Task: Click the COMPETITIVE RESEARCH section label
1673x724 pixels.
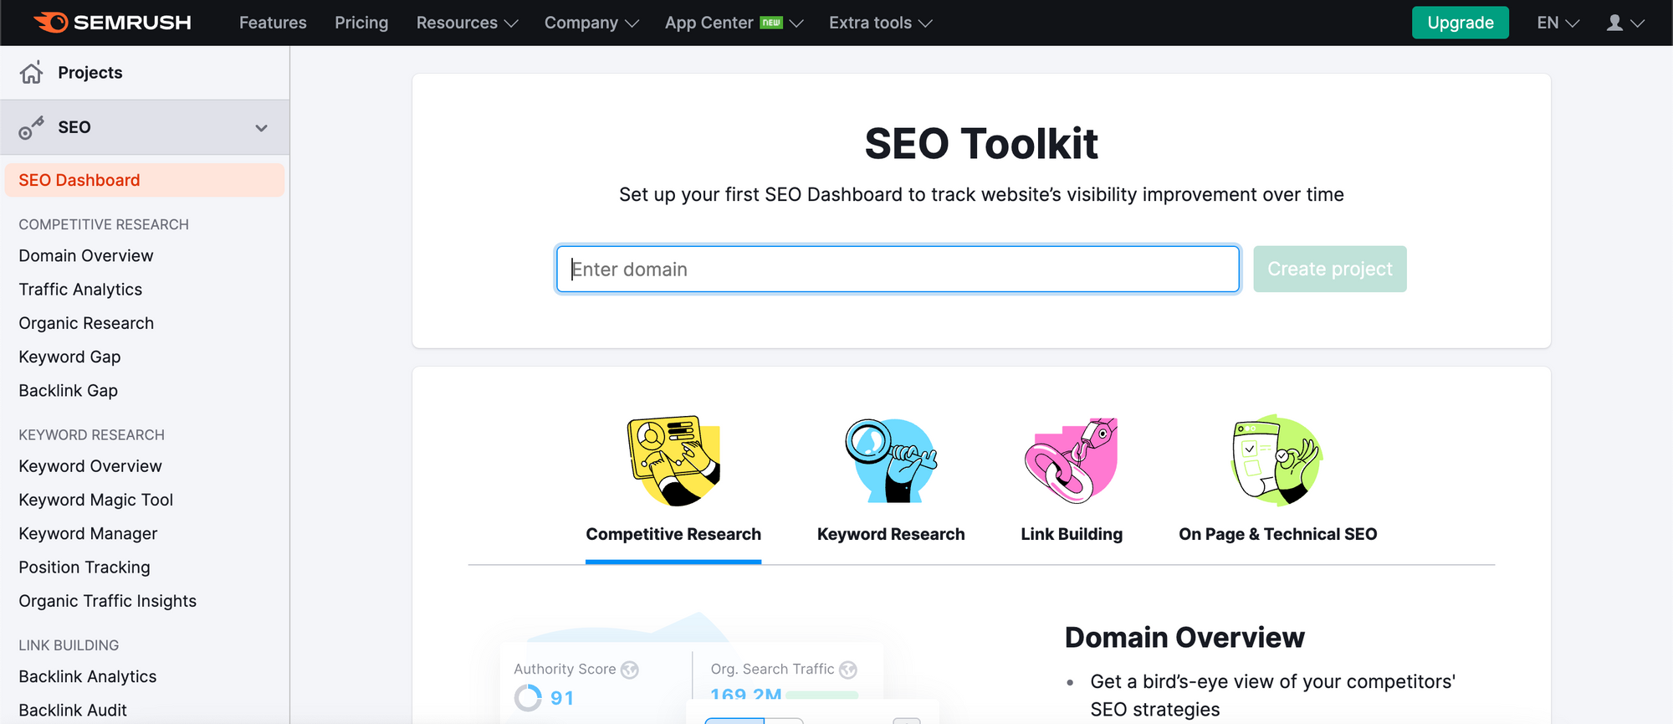Action: tap(104, 224)
